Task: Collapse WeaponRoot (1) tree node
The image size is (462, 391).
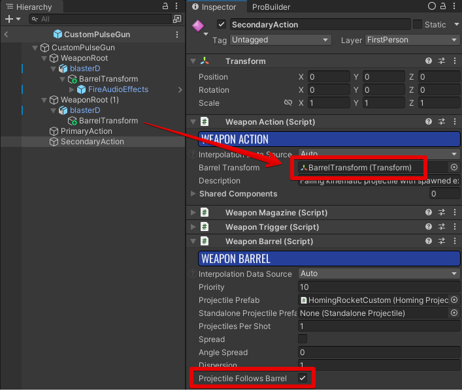Action: [44, 100]
